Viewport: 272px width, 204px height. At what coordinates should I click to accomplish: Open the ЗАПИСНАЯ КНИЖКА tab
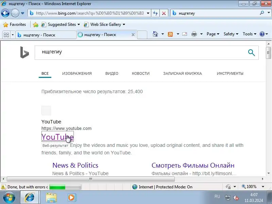(183, 73)
